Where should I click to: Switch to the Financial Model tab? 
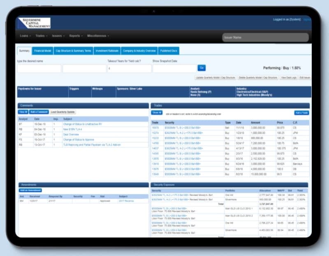pos(42,51)
